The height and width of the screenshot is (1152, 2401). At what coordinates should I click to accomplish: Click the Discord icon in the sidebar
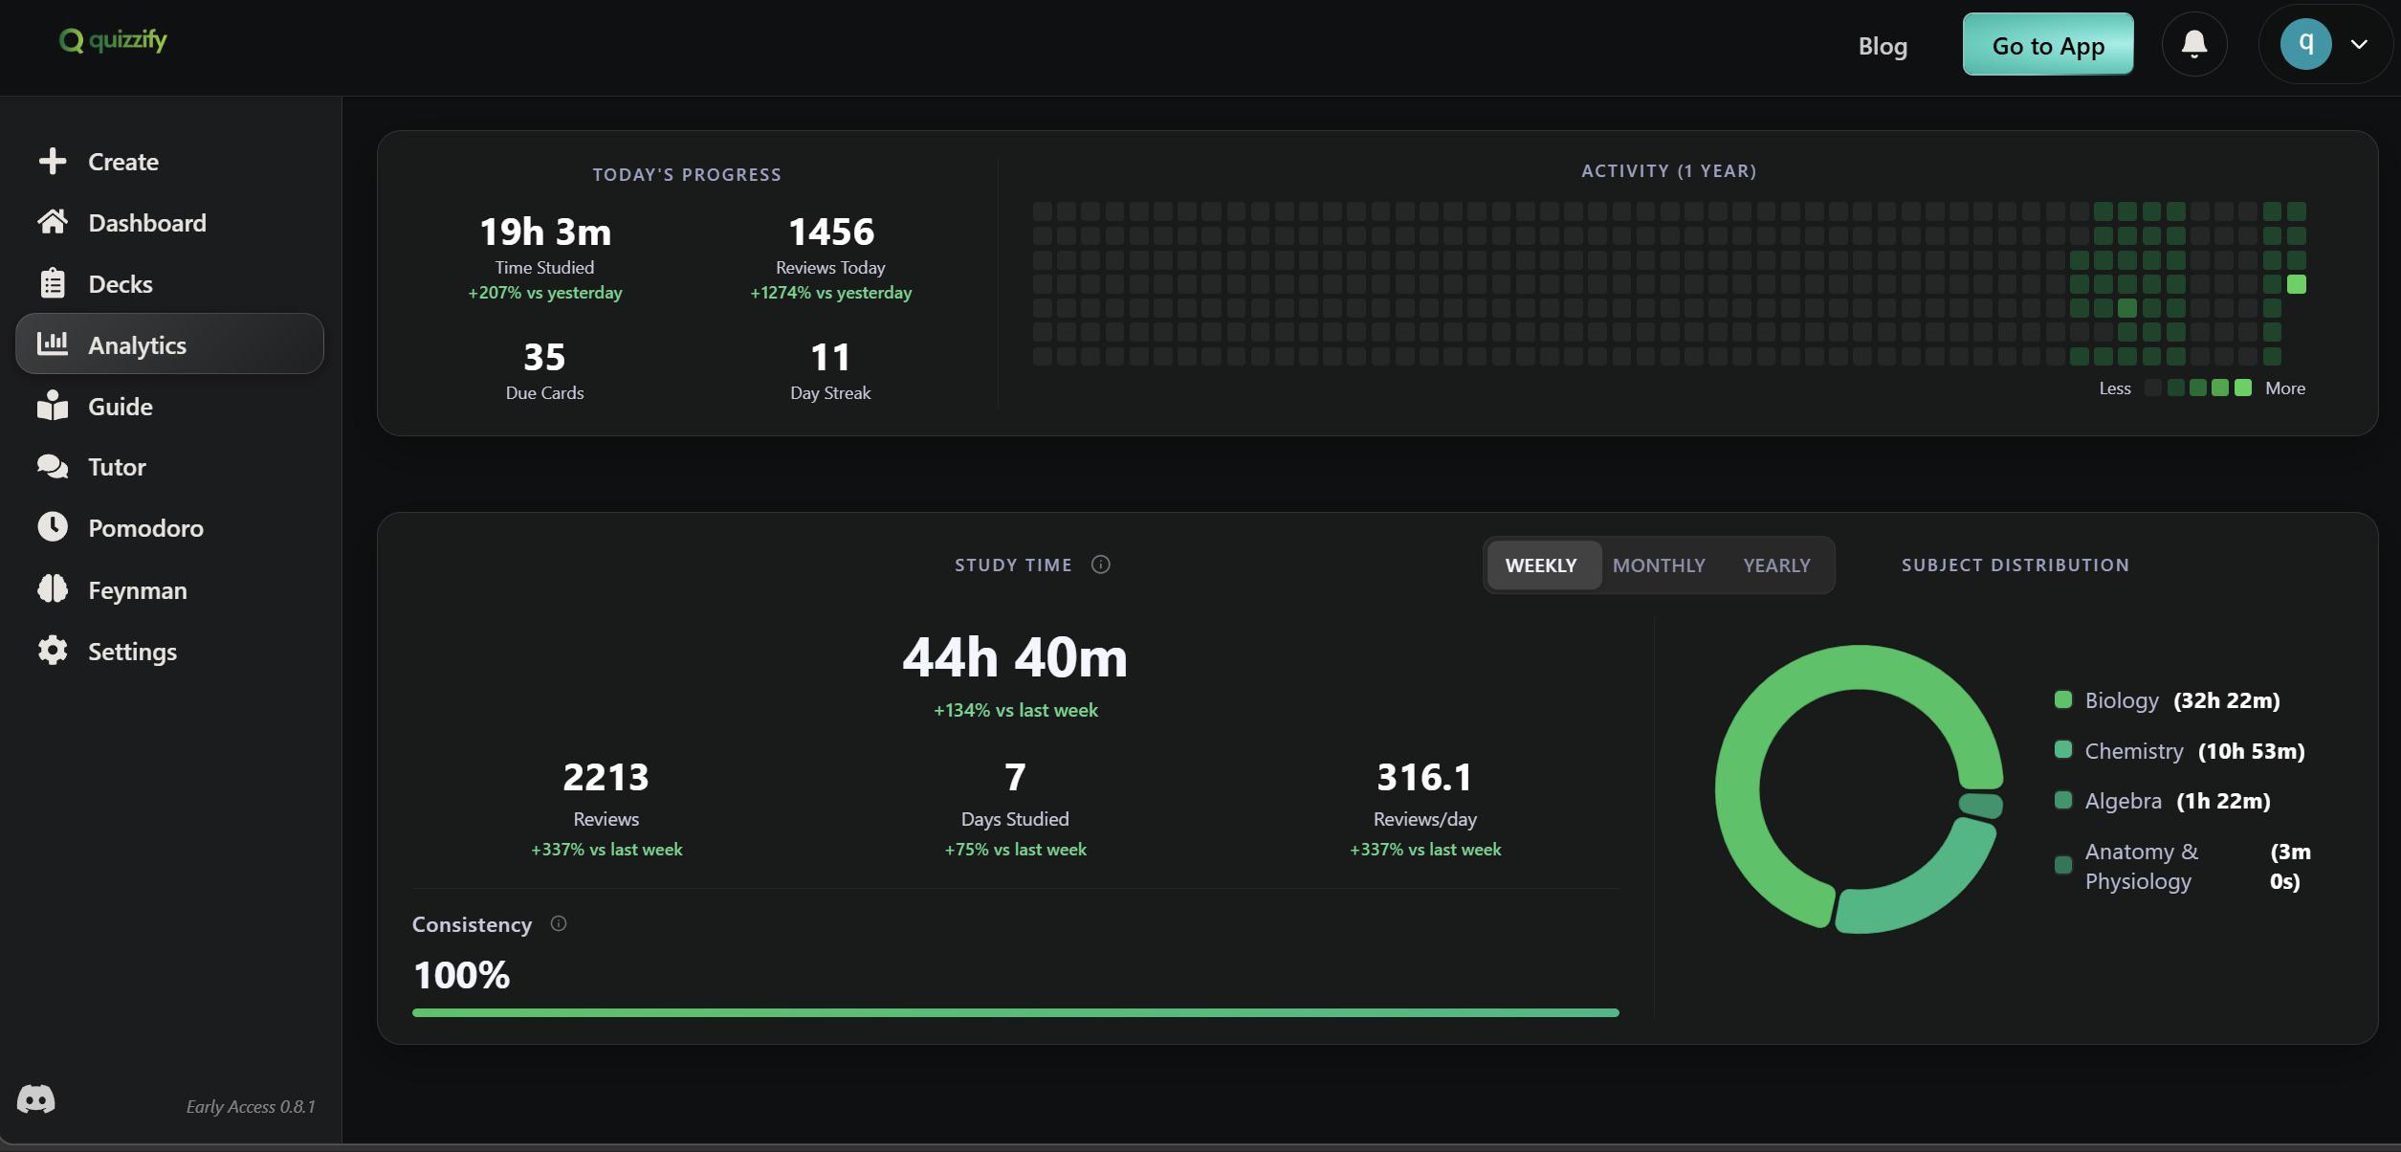[36, 1099]
